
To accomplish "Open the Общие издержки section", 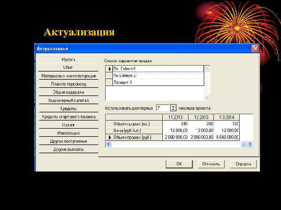I will 68,92.
